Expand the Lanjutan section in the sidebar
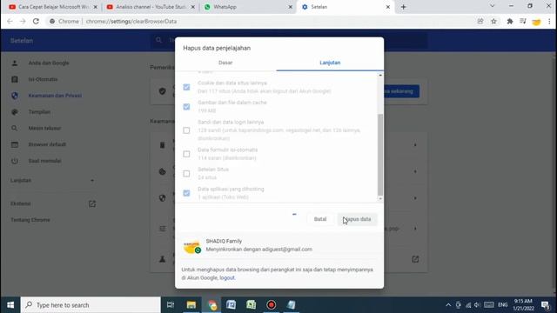The height and width of the screenshot is (313, 557). [52, 181]
